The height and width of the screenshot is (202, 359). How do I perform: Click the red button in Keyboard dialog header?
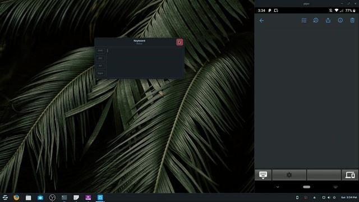[179, 42]
